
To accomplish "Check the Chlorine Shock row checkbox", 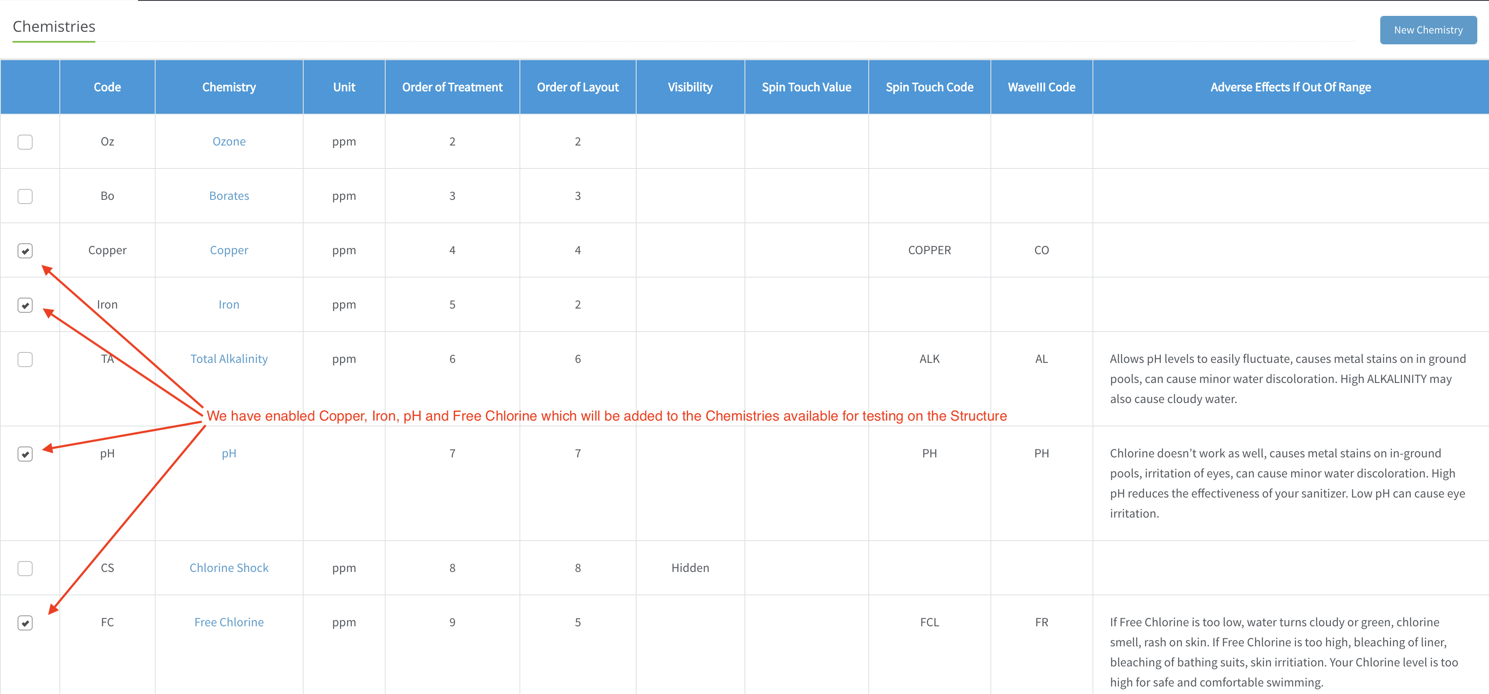I will [x=25, y=568].
